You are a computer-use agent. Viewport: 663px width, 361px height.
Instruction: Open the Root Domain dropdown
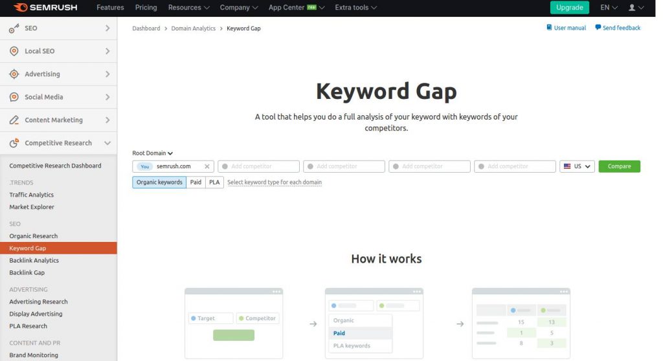point(152,153)
